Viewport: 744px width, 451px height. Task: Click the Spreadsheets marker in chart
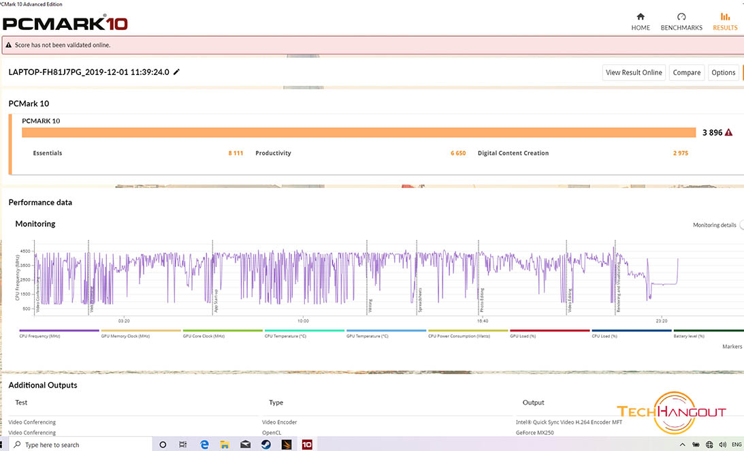tap(419, 300)
